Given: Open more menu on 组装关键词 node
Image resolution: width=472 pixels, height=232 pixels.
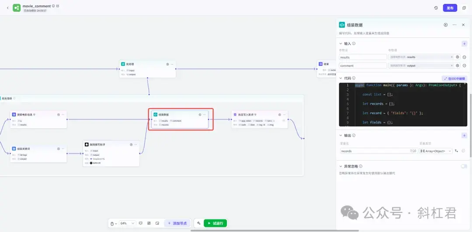Looking at the screenshot, I should (x=63, y=149).
